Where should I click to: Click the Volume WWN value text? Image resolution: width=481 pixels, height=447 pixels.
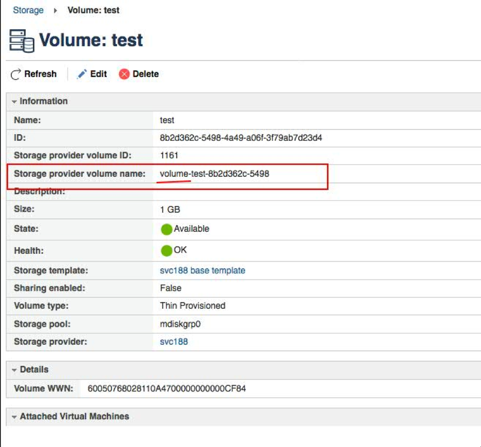click(167, 388)
